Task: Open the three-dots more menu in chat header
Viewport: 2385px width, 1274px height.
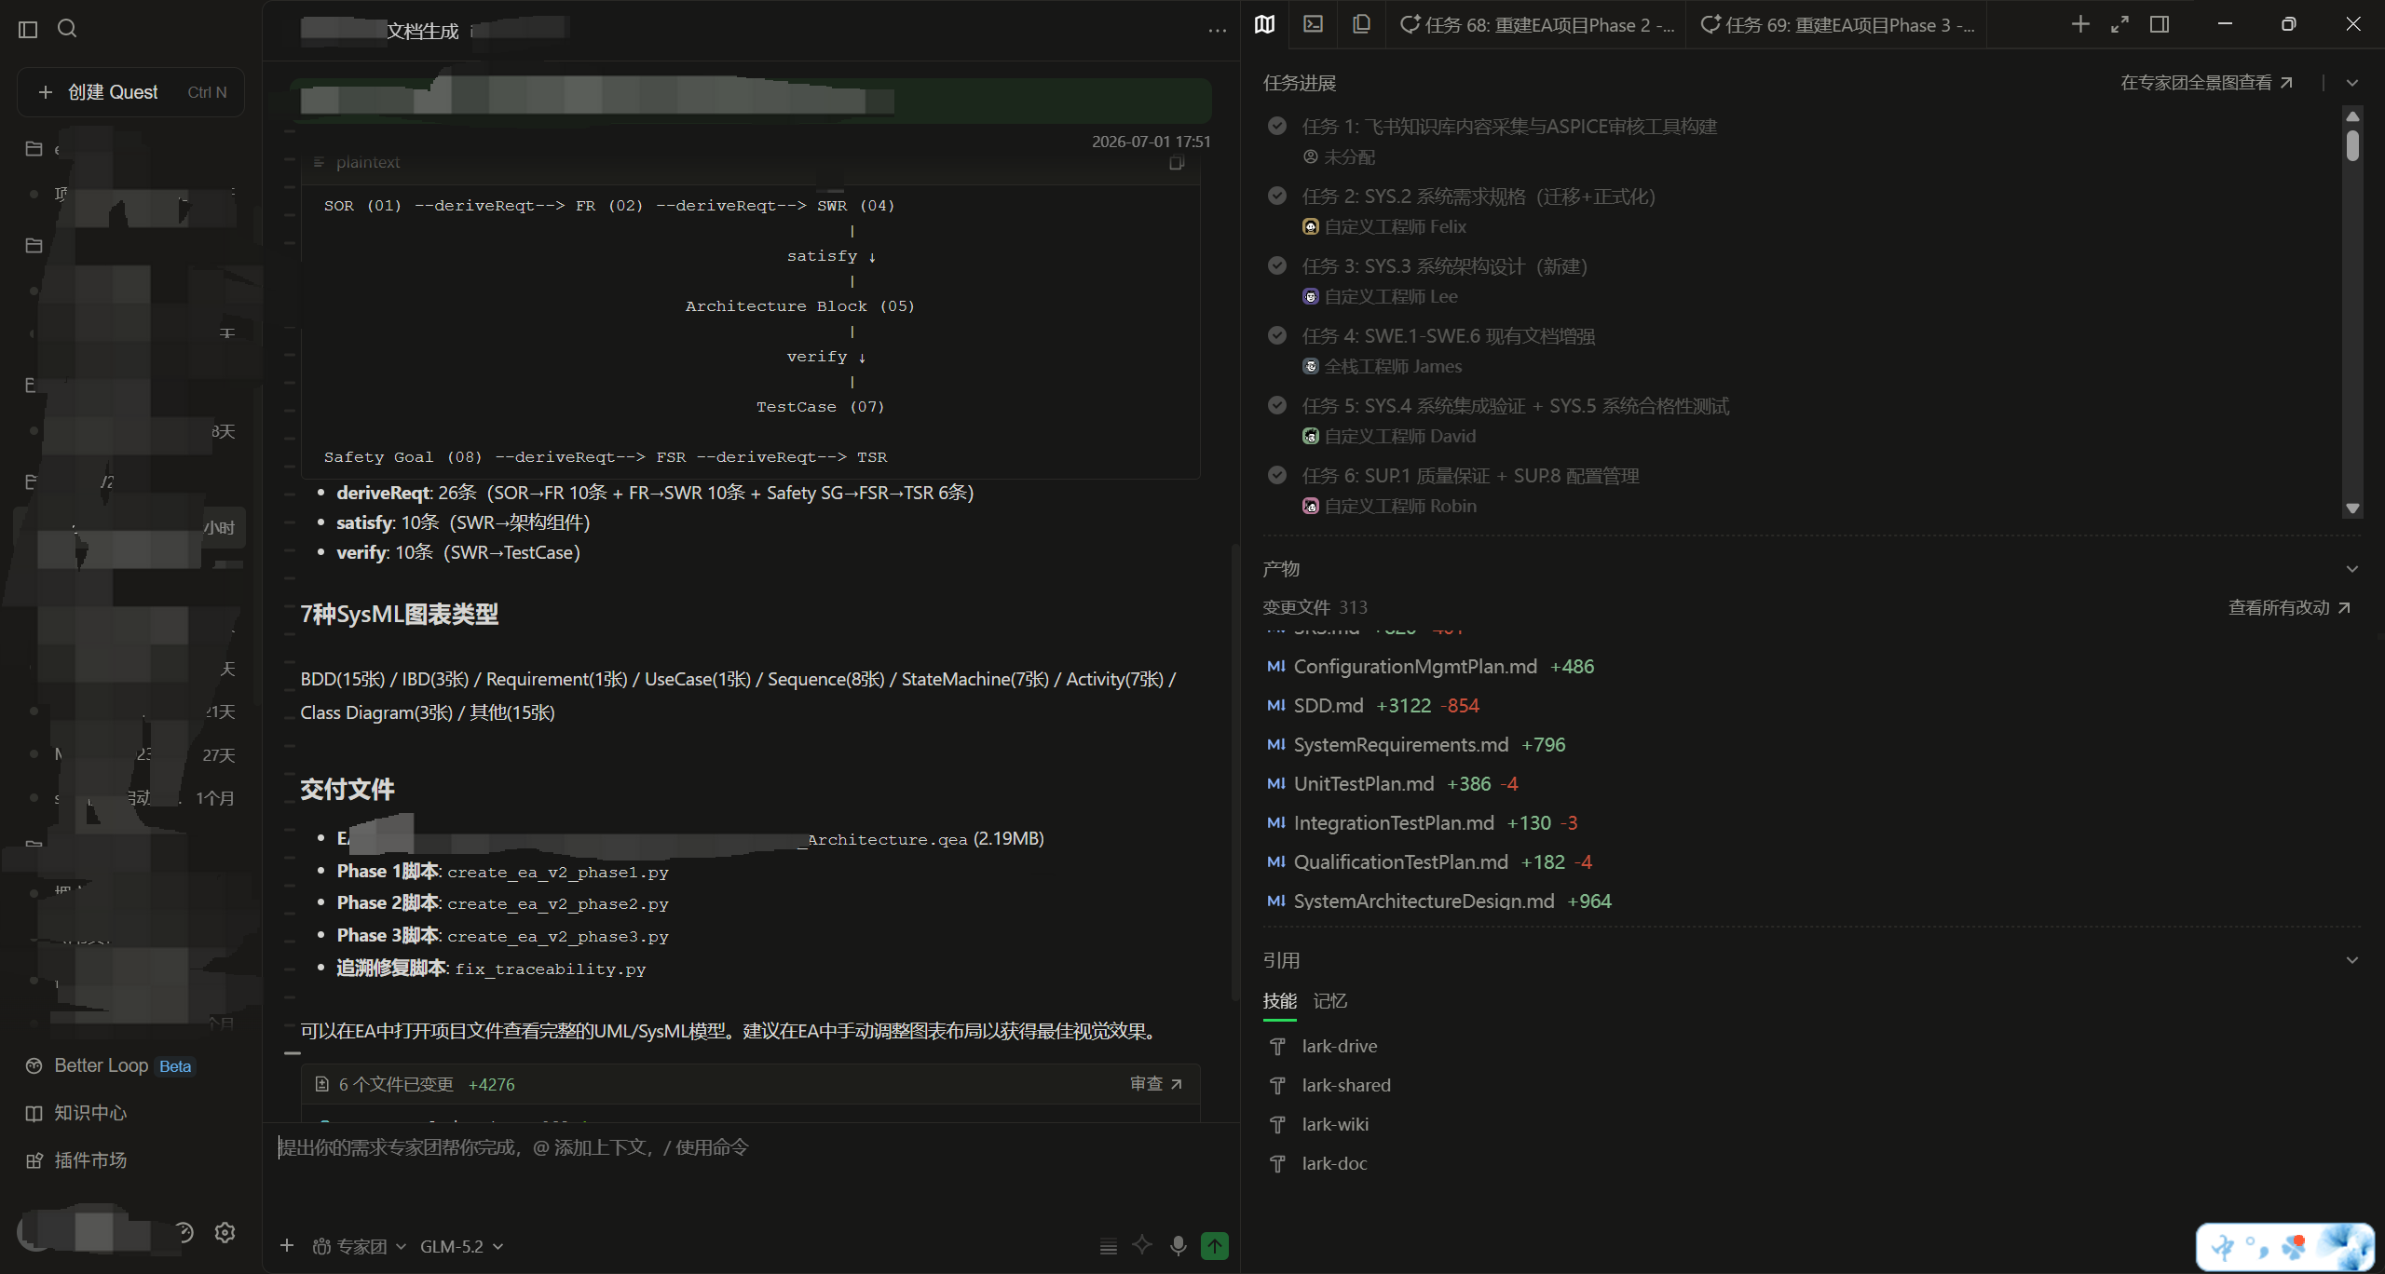Action: coord(1217,31)
